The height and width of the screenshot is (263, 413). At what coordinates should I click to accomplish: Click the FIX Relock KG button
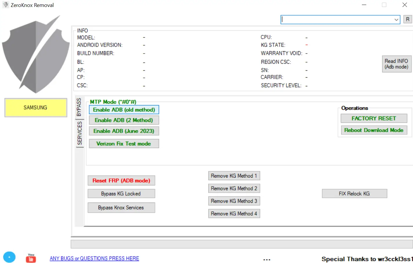(354, 193)
